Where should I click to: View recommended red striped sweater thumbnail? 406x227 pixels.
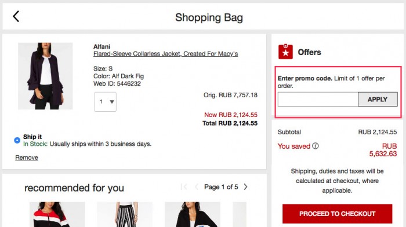click(x=57, y=214)
